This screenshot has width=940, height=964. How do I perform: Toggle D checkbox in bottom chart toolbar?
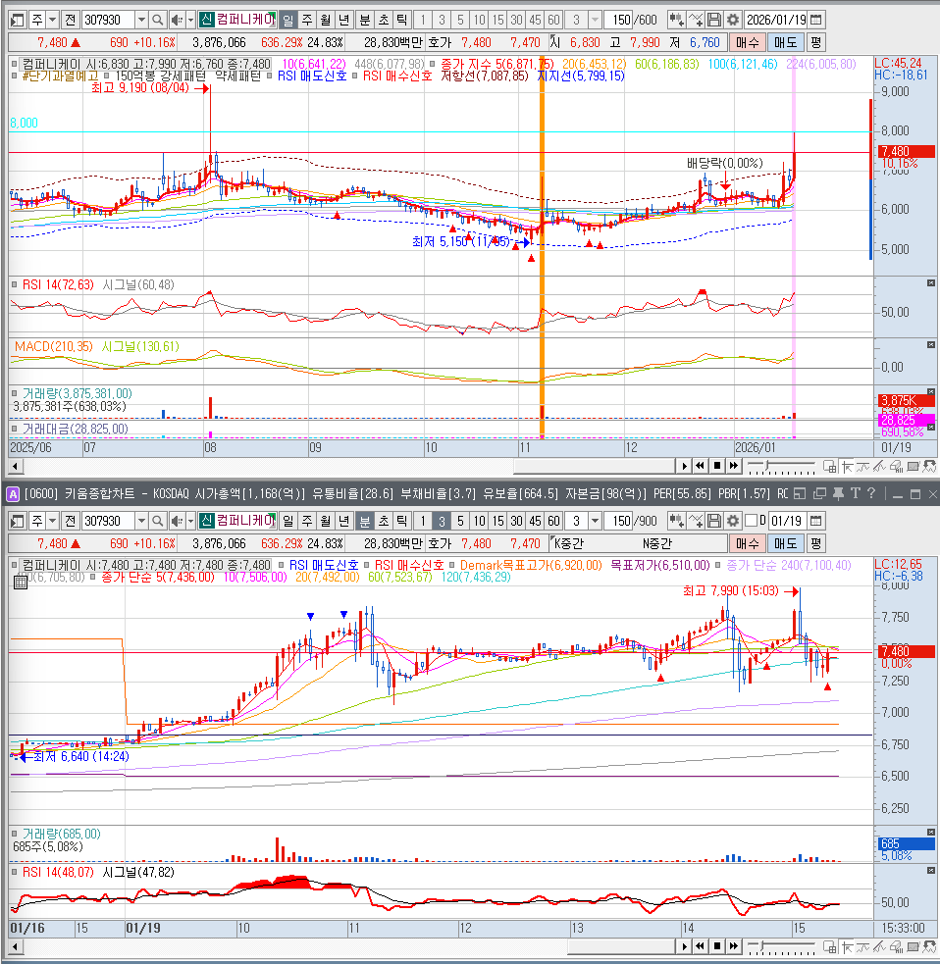(x=751, y=521)
